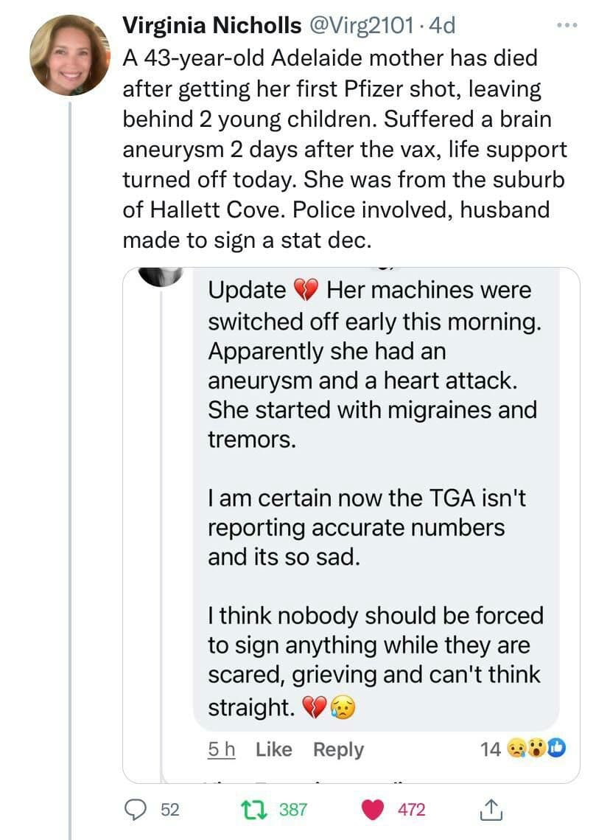Click the Virginia Nicholls display name
Image resolution: width=610 pixels, height=840 pixels.
[x=211, y=26]
